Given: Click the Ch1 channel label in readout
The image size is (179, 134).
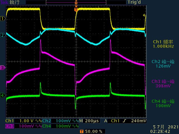Looking at the screenshot, I should click(x=10, y=121).
